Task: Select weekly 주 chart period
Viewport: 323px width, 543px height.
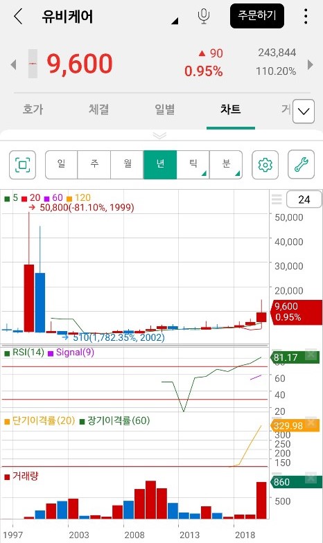Action: tap(94, 165)
